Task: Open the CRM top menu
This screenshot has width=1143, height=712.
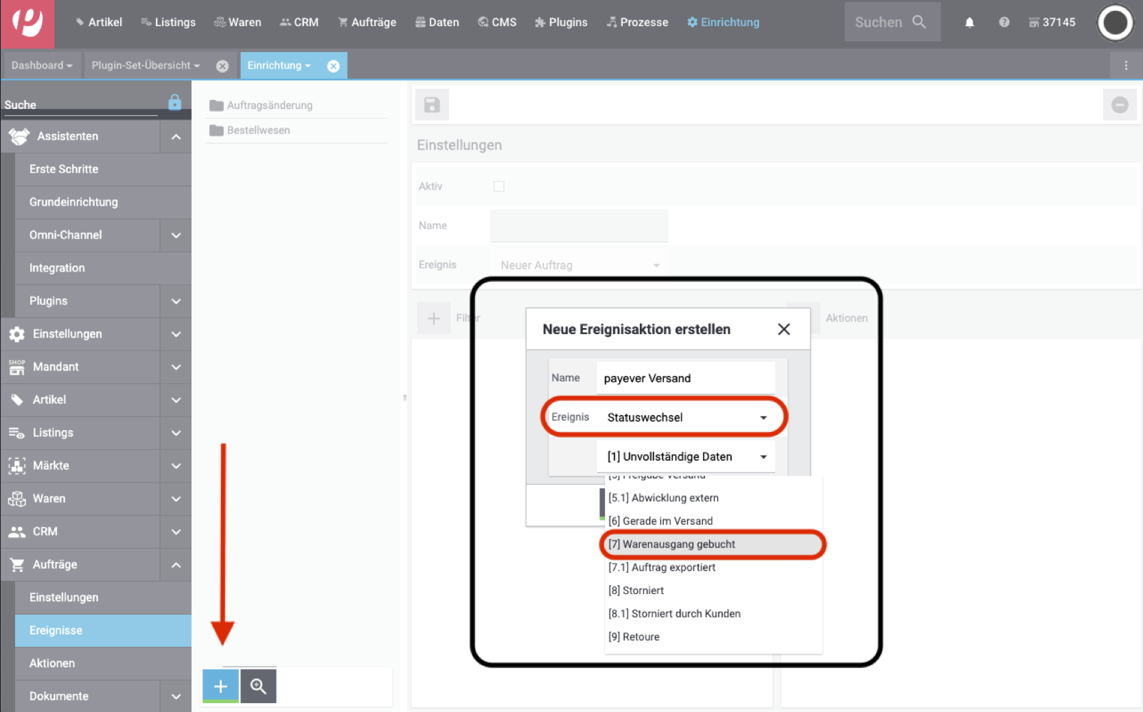Action: point(299,22)
